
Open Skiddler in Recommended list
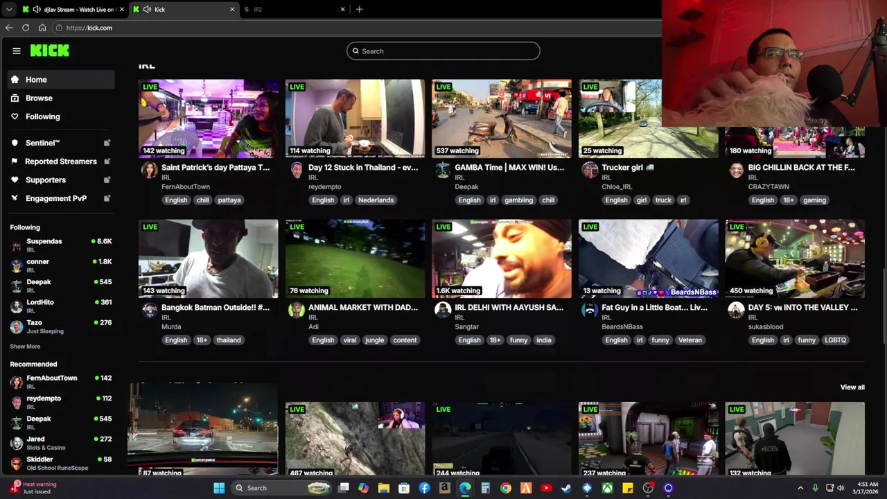tap(61, 463)
